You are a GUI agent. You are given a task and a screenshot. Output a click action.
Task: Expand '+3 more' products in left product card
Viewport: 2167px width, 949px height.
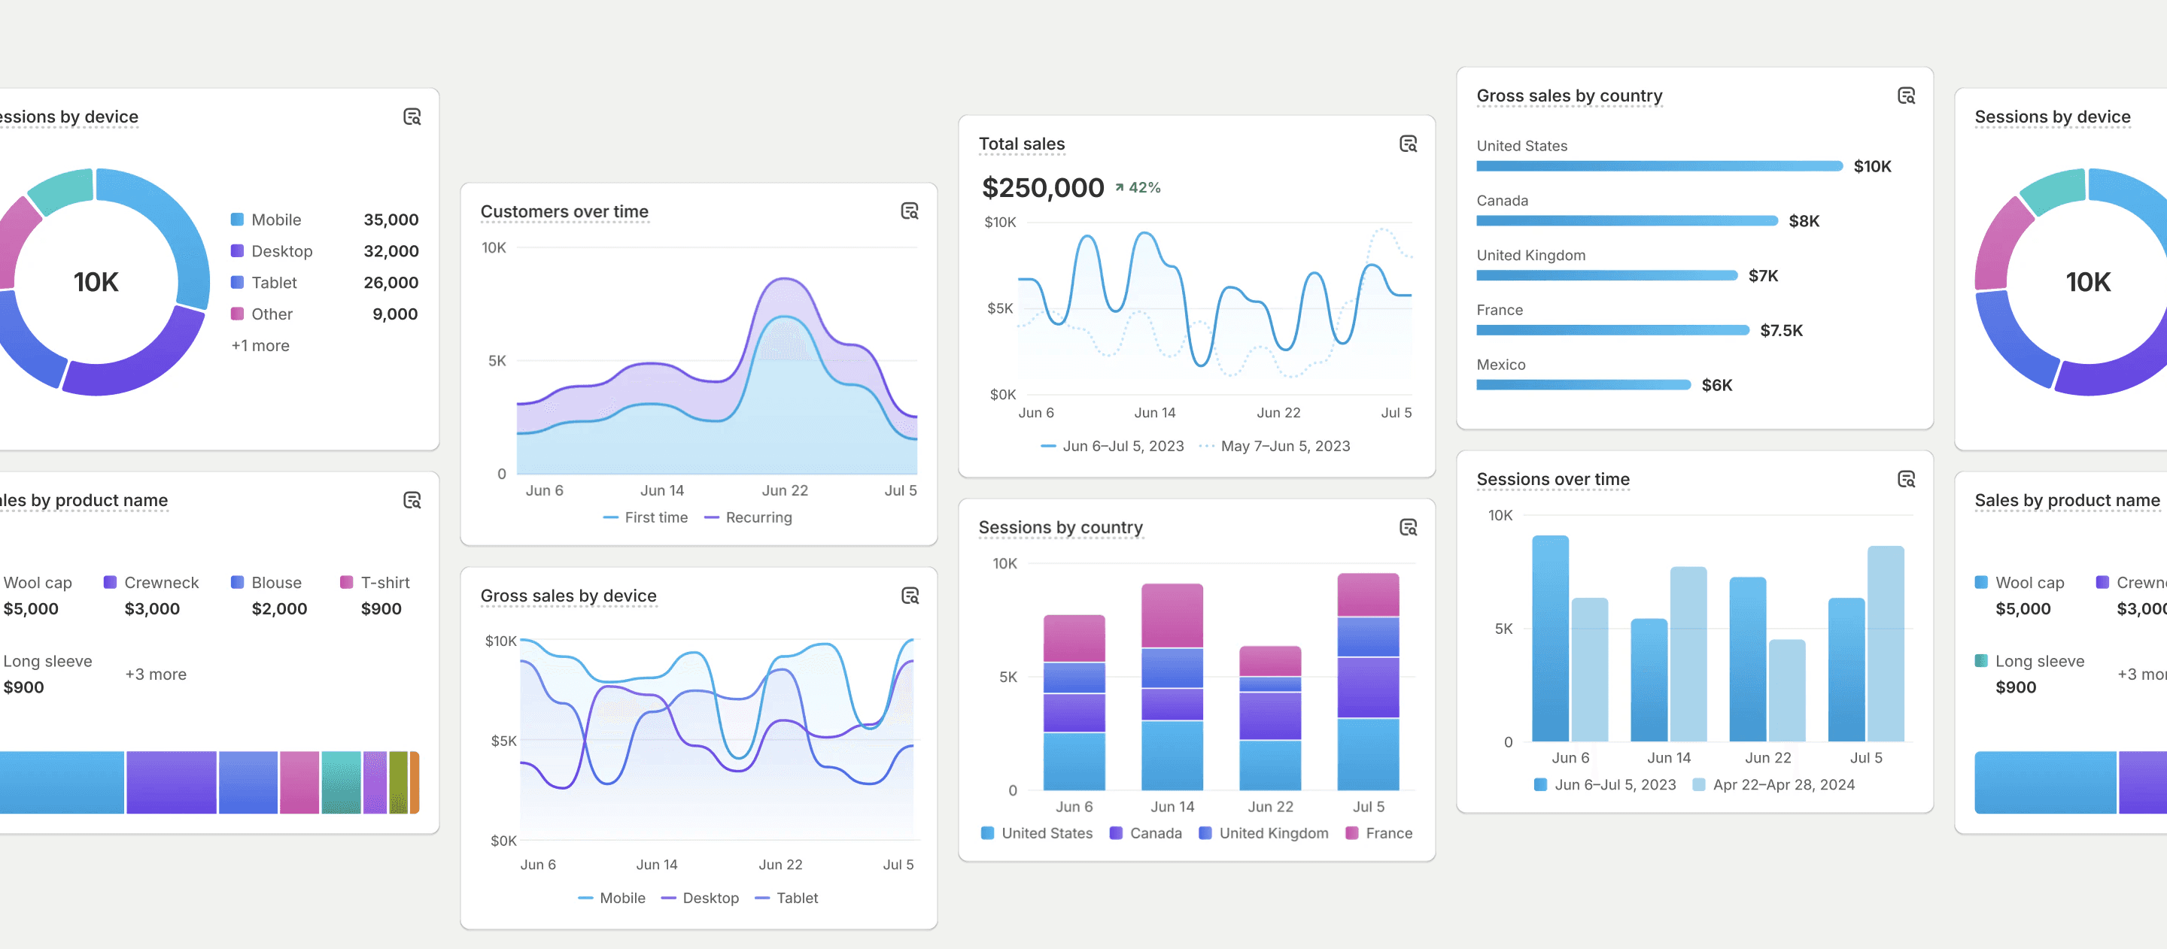(156, 674)
